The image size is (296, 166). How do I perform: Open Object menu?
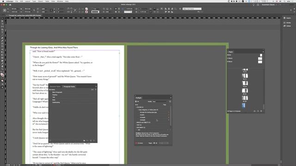[x=40, y=1]
